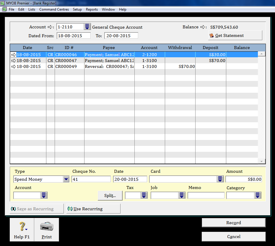Expand the Category dropdown
Image resolution: width=275 pixels, height=246 pixels.
click(x=258, y=195)
